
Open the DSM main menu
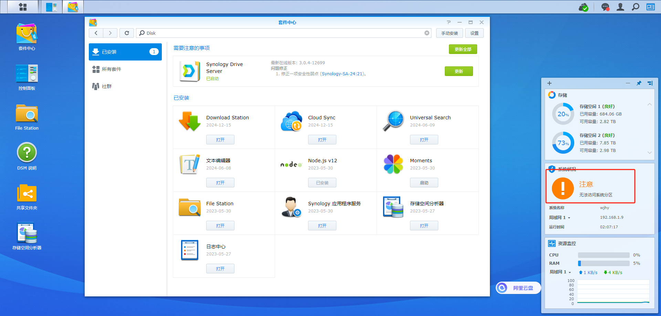pos(23,7)
